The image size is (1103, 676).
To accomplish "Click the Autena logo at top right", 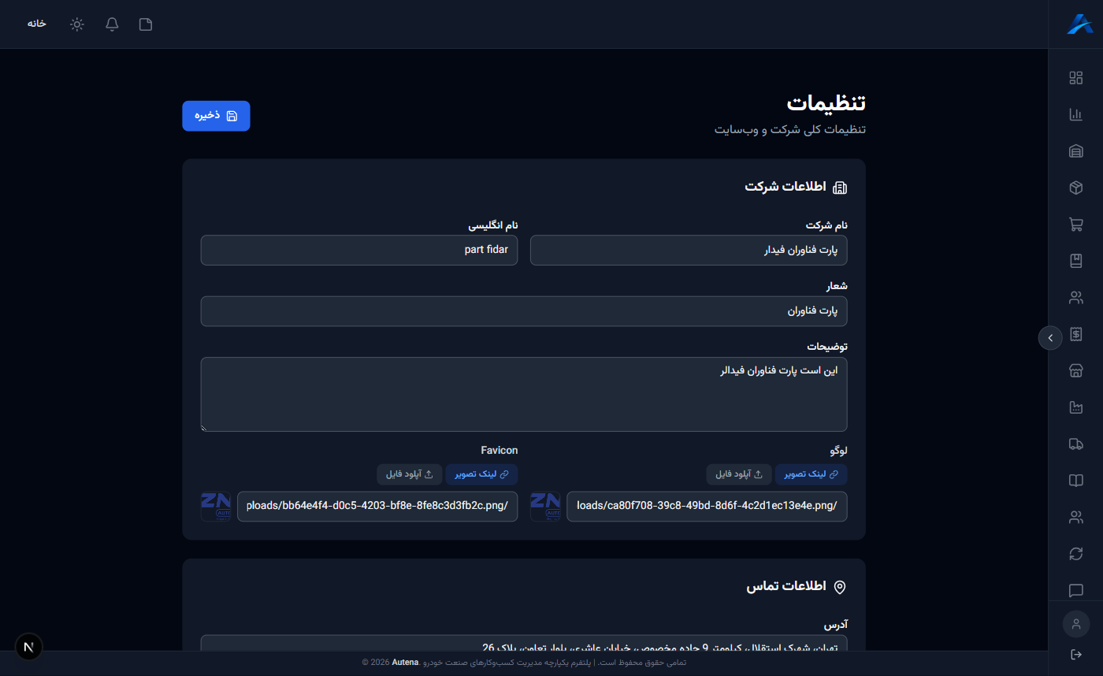I will coord(1079,24).
